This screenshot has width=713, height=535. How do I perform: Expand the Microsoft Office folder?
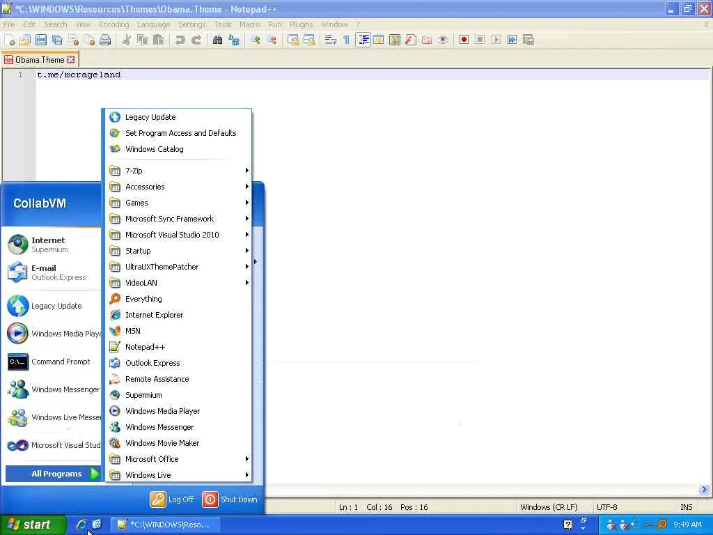[x=178, y=459]
